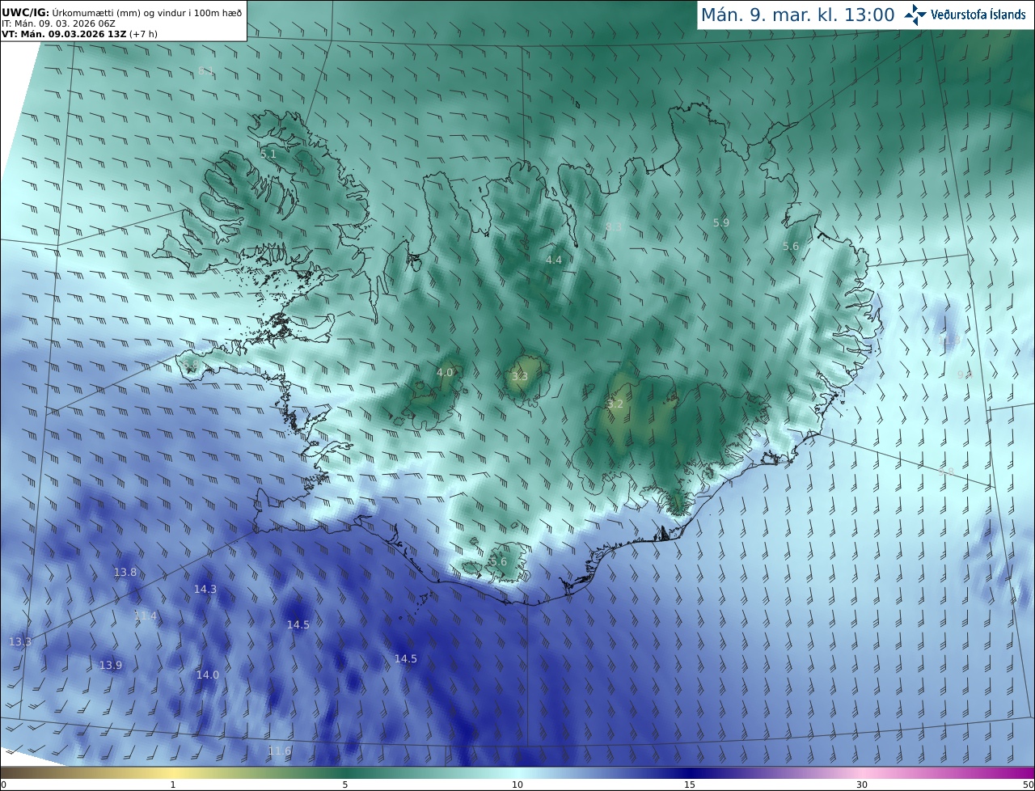Click the 8.1 value at the top of the map
The image size is (1035, 791).
coord(206,71)
